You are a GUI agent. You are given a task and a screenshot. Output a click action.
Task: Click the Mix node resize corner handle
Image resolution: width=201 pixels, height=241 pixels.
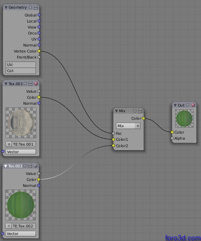coord(142,149)
